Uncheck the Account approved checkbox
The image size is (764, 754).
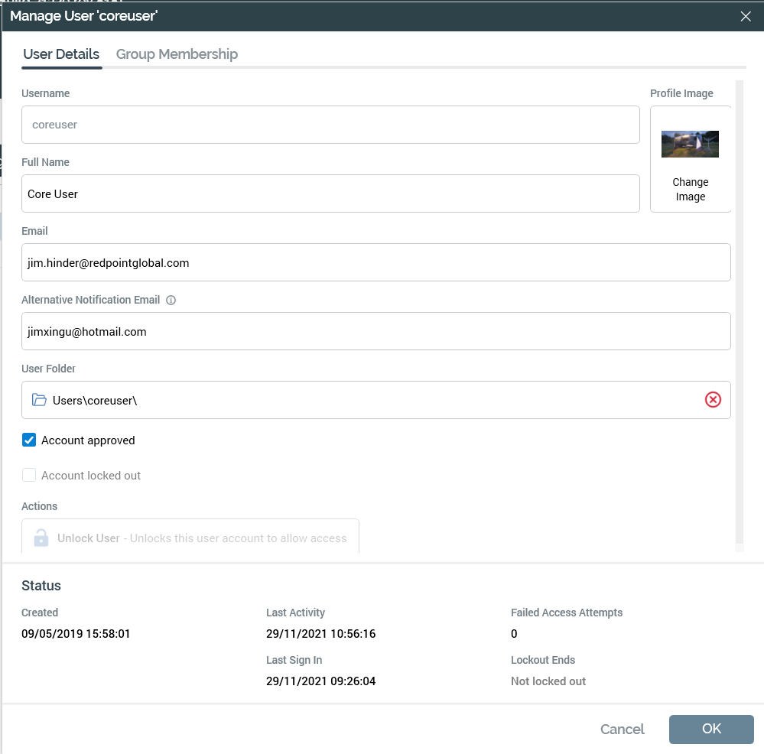(x=29, y=440)
